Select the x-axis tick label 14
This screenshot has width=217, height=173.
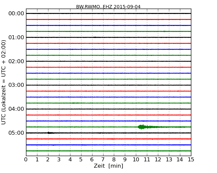[x=180, y=160]
